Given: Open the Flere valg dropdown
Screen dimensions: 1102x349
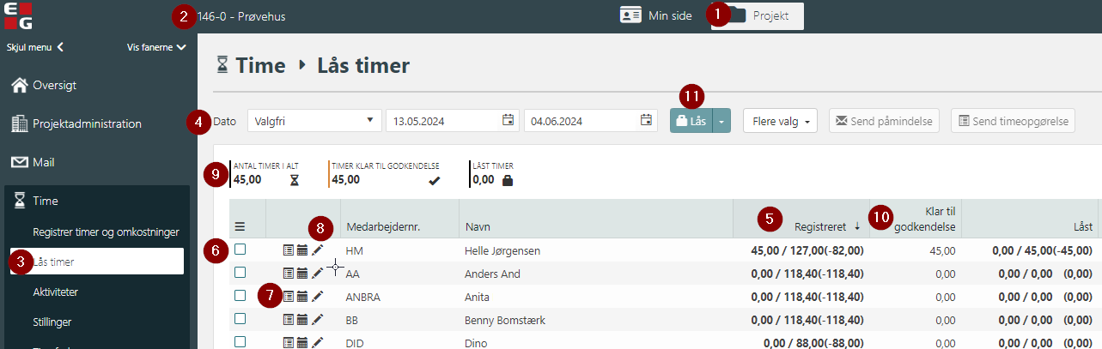Looking at the screenshot, I should pos(779,122).
